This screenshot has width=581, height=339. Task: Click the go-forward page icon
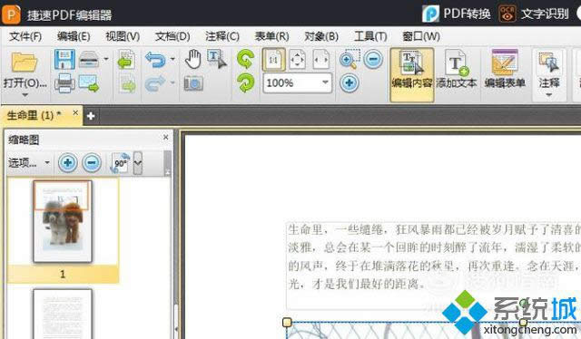coord(127,83)
